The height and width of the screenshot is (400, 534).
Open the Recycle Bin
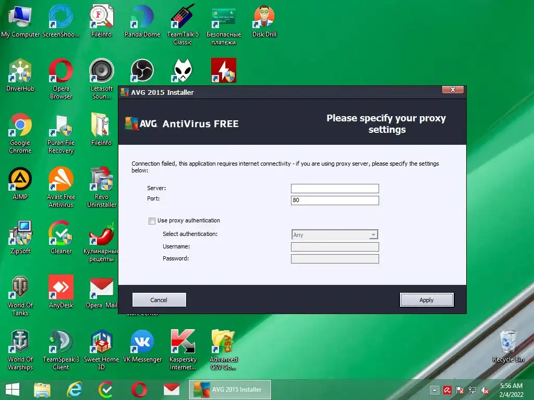[x=508, y=346]
